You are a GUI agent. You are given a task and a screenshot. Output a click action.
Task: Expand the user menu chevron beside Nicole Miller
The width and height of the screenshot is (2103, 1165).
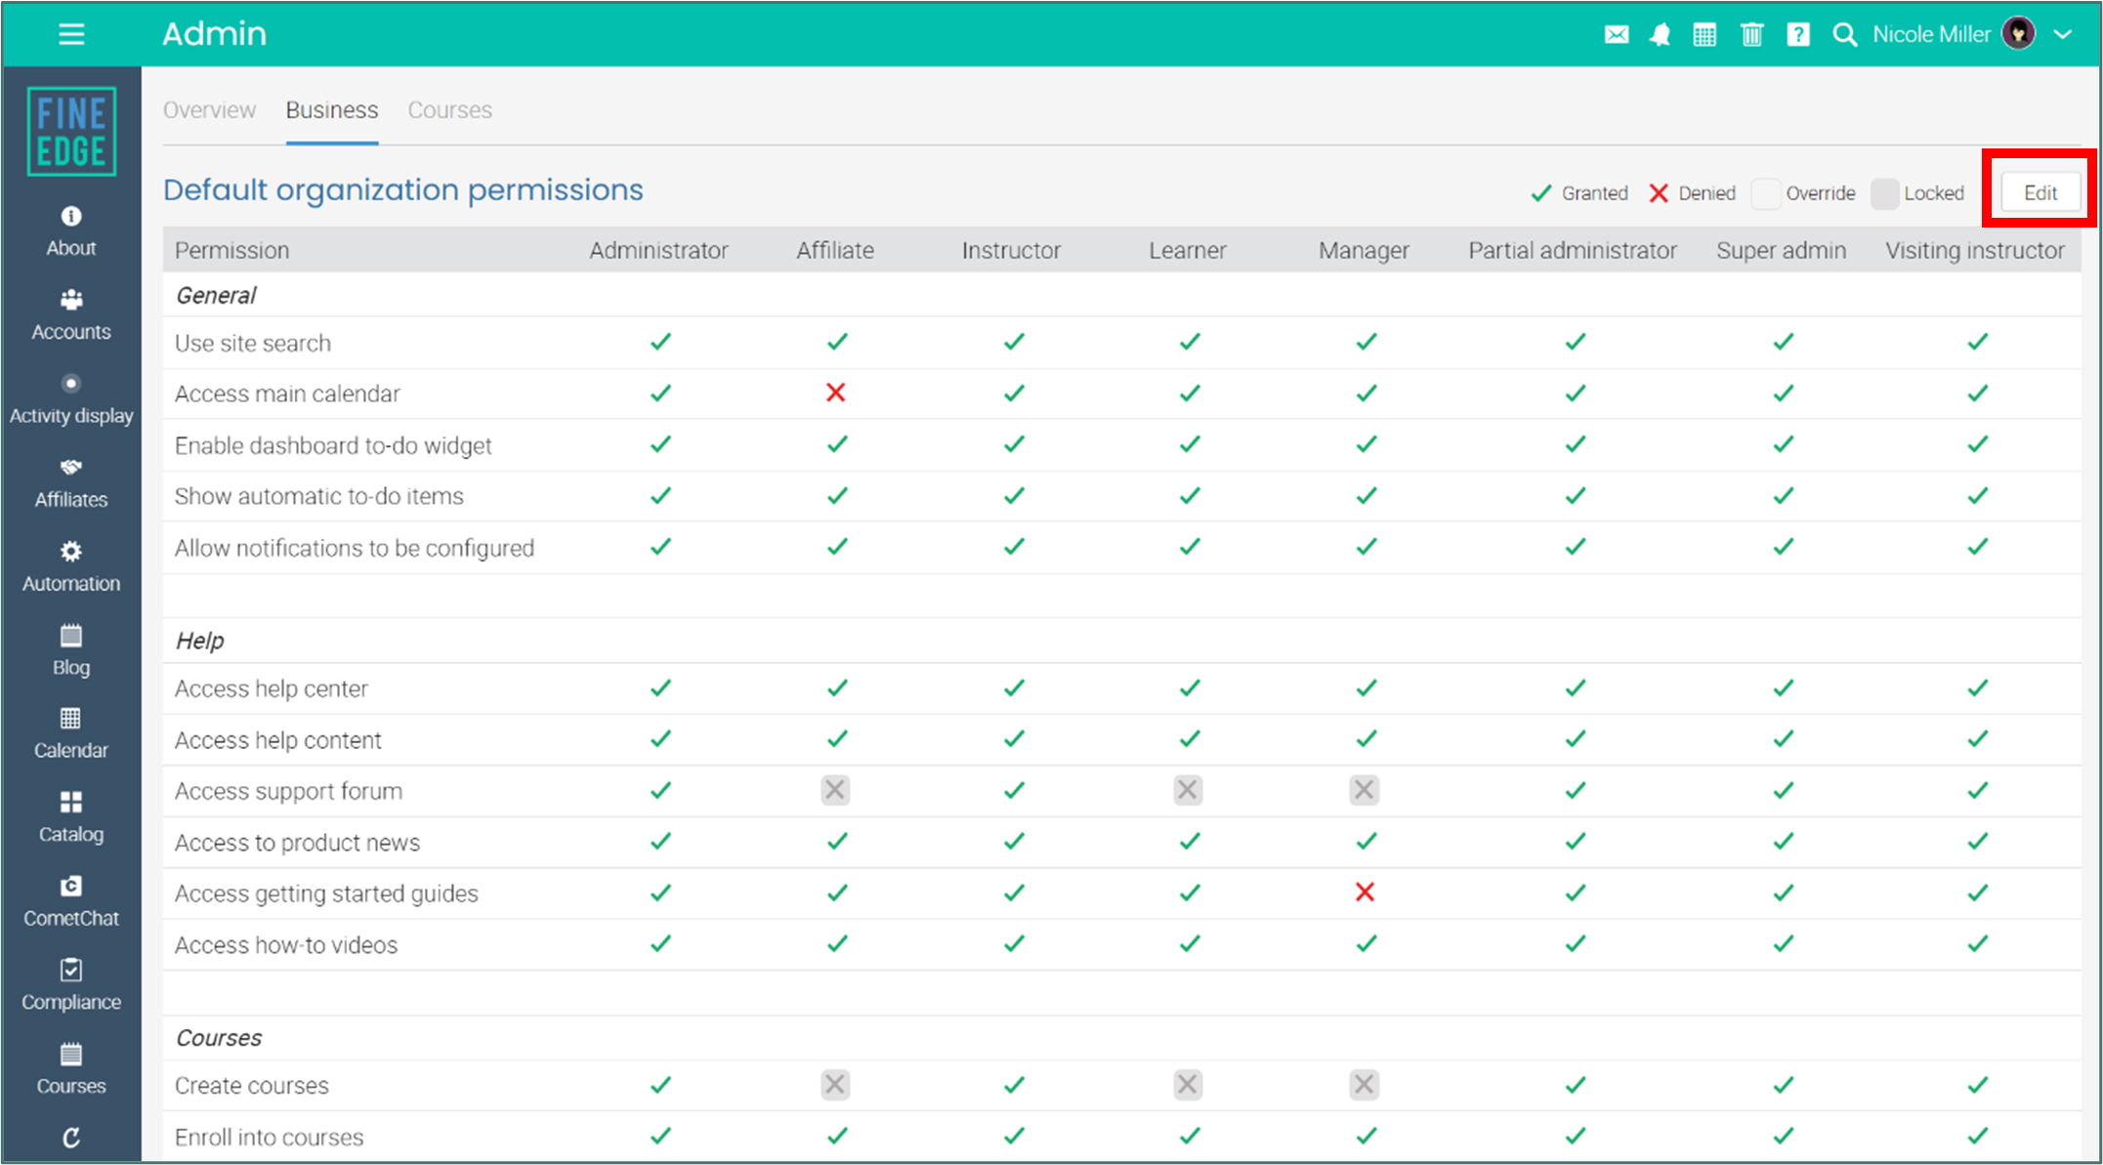(2062, 35)
